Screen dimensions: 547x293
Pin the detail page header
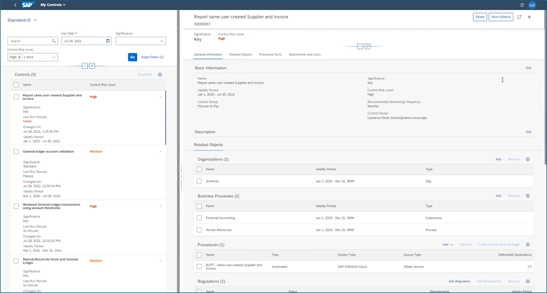(x=367, y=46)
